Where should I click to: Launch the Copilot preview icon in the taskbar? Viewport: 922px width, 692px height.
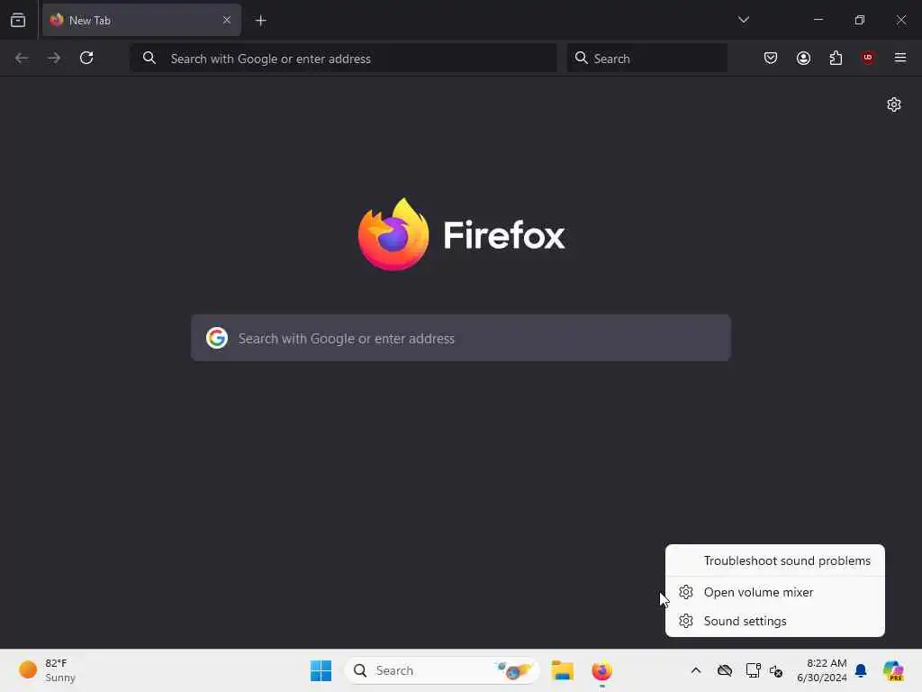click(893, 670)
